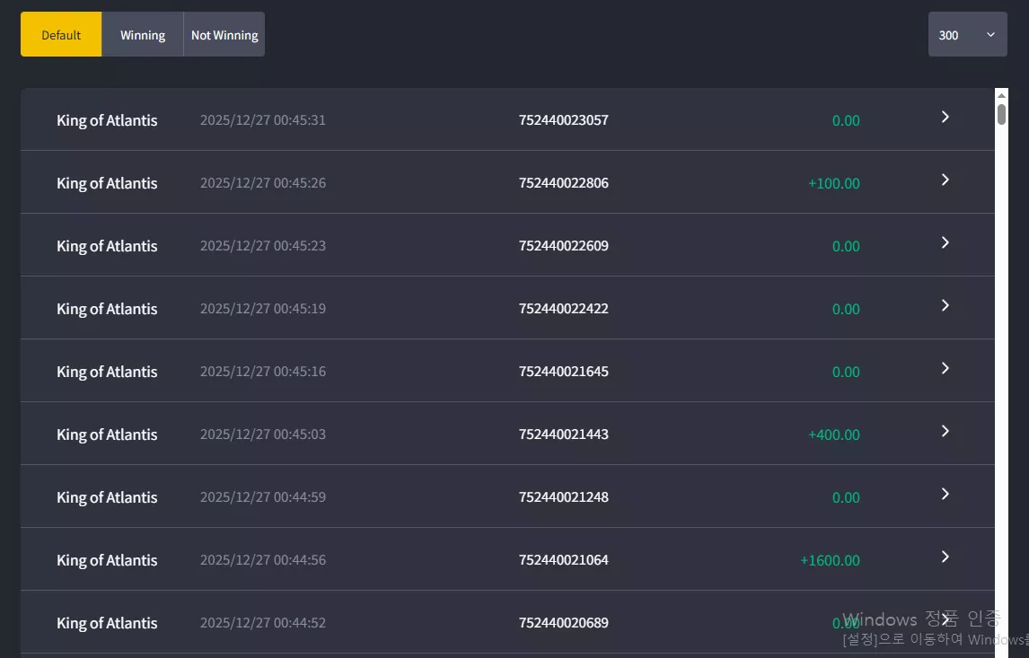Click the transaction ID 752440020689
The height and width of the screenshot is (658, 1029).
(x=564, y=623)
